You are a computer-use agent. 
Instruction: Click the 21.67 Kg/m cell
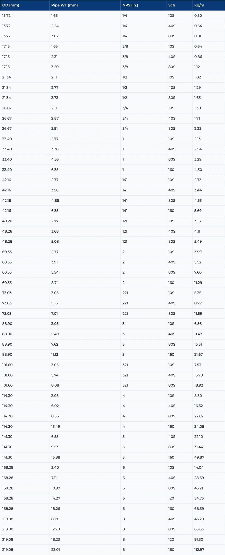(x=198, y=354)
